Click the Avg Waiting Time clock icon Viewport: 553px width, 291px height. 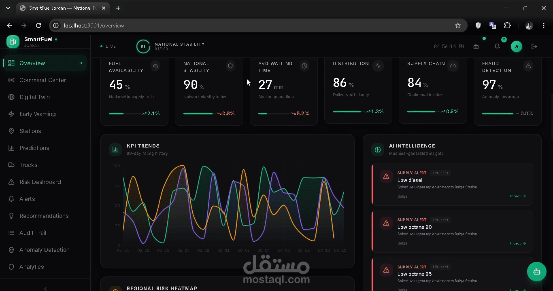304,66
